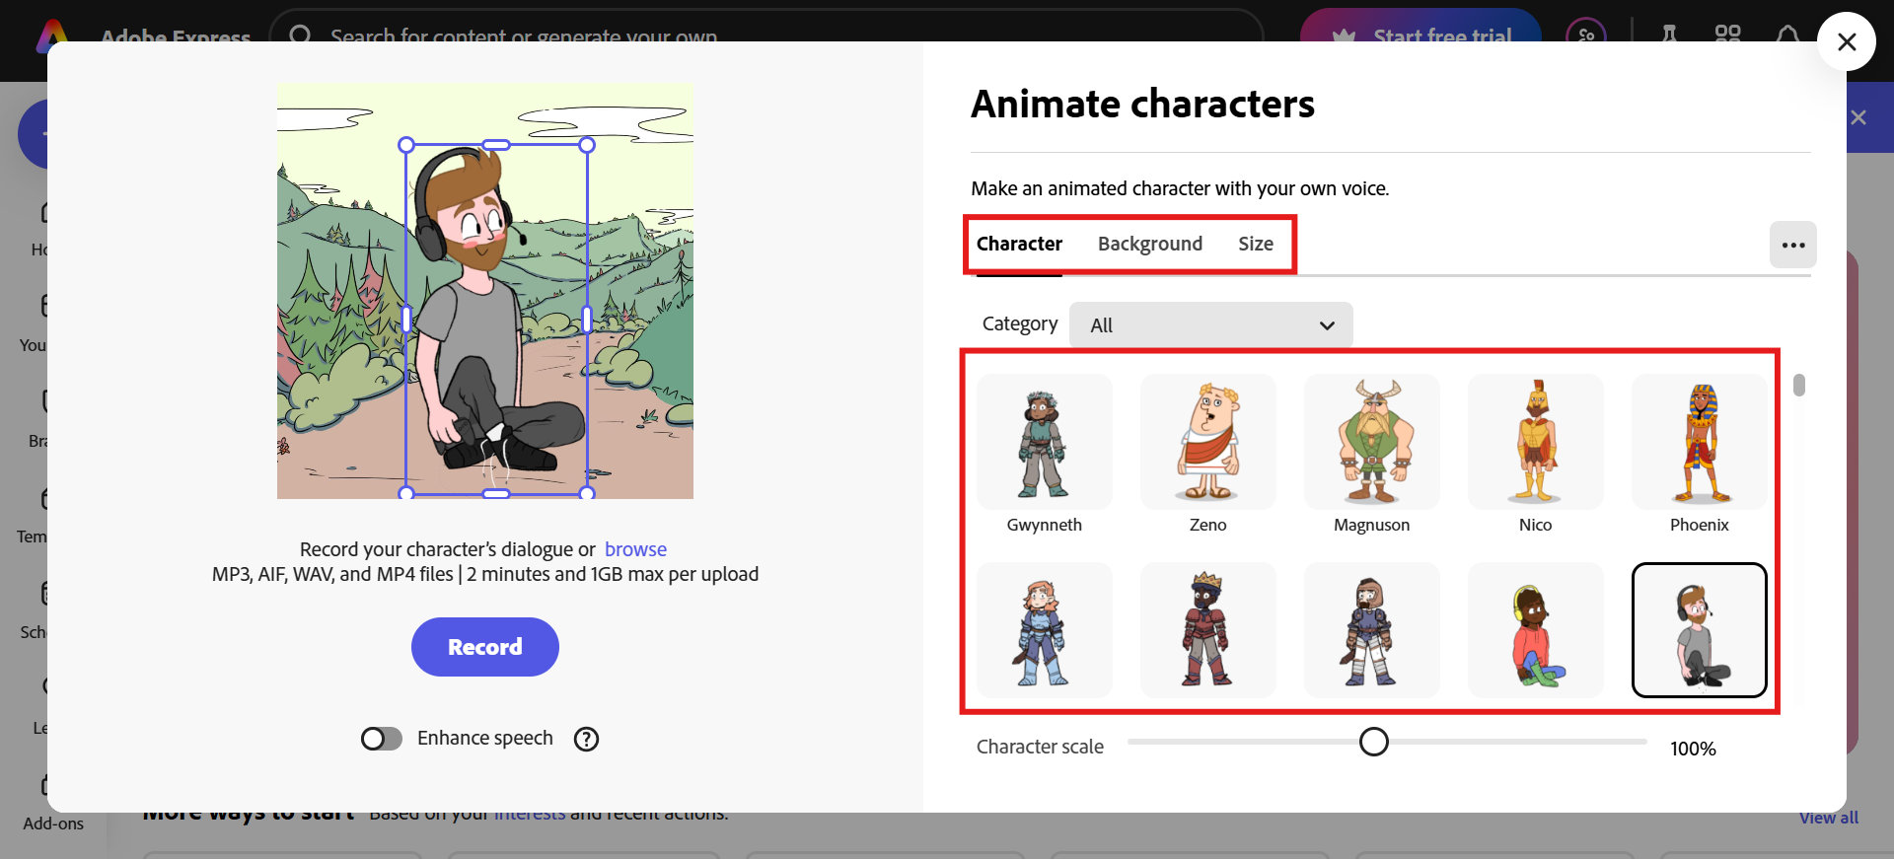The image size is (1894, 859).
Task: Click the search field in background header
Action: point(766,36)
